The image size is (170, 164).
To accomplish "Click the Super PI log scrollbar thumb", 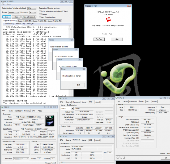I will tap(70, 29).
